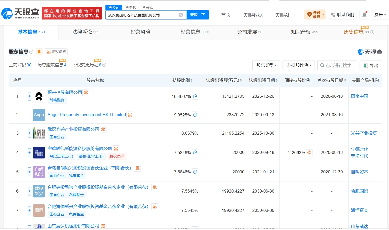Click the Tianyancha logo
This screenshot has width=389, height=230.
click(x=20, y=13)
